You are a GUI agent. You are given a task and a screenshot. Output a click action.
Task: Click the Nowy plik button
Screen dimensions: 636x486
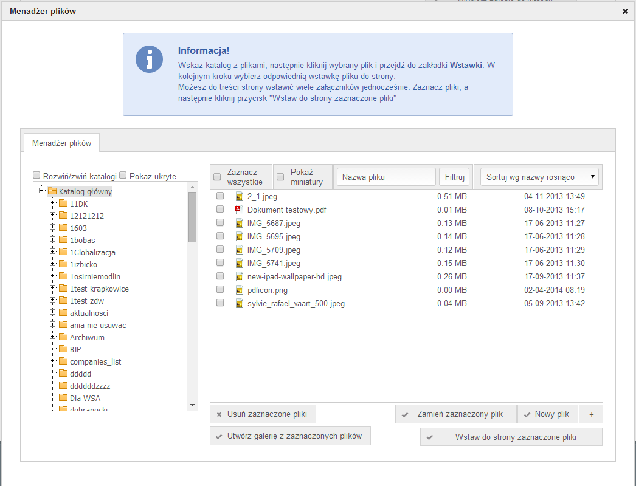pyautogui.click(x=548, y=414)
